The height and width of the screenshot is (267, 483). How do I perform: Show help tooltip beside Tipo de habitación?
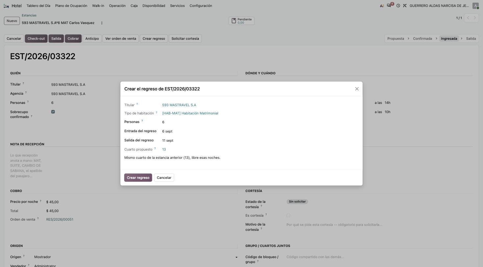tap(157, 112)
